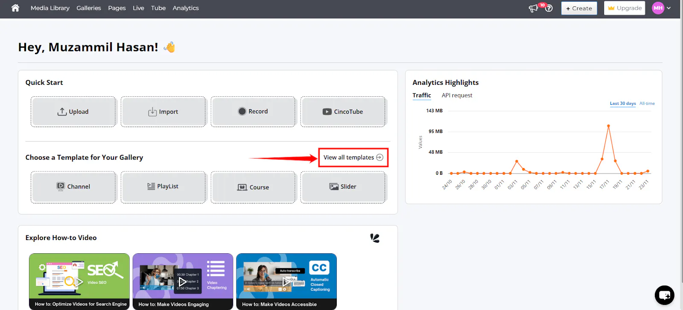Expand the account dropdown chevron
Image resolution: width=683 pixels, height=310 pixels.
[x=669, y=8]
